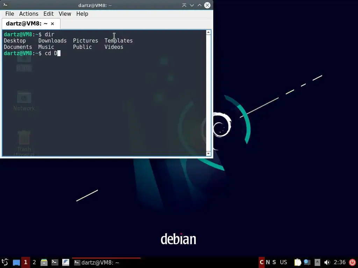This screenshot has width=358, height=268.
Task: Click the Downloads entry in terminal output
Action: click(x=52, y=41)
